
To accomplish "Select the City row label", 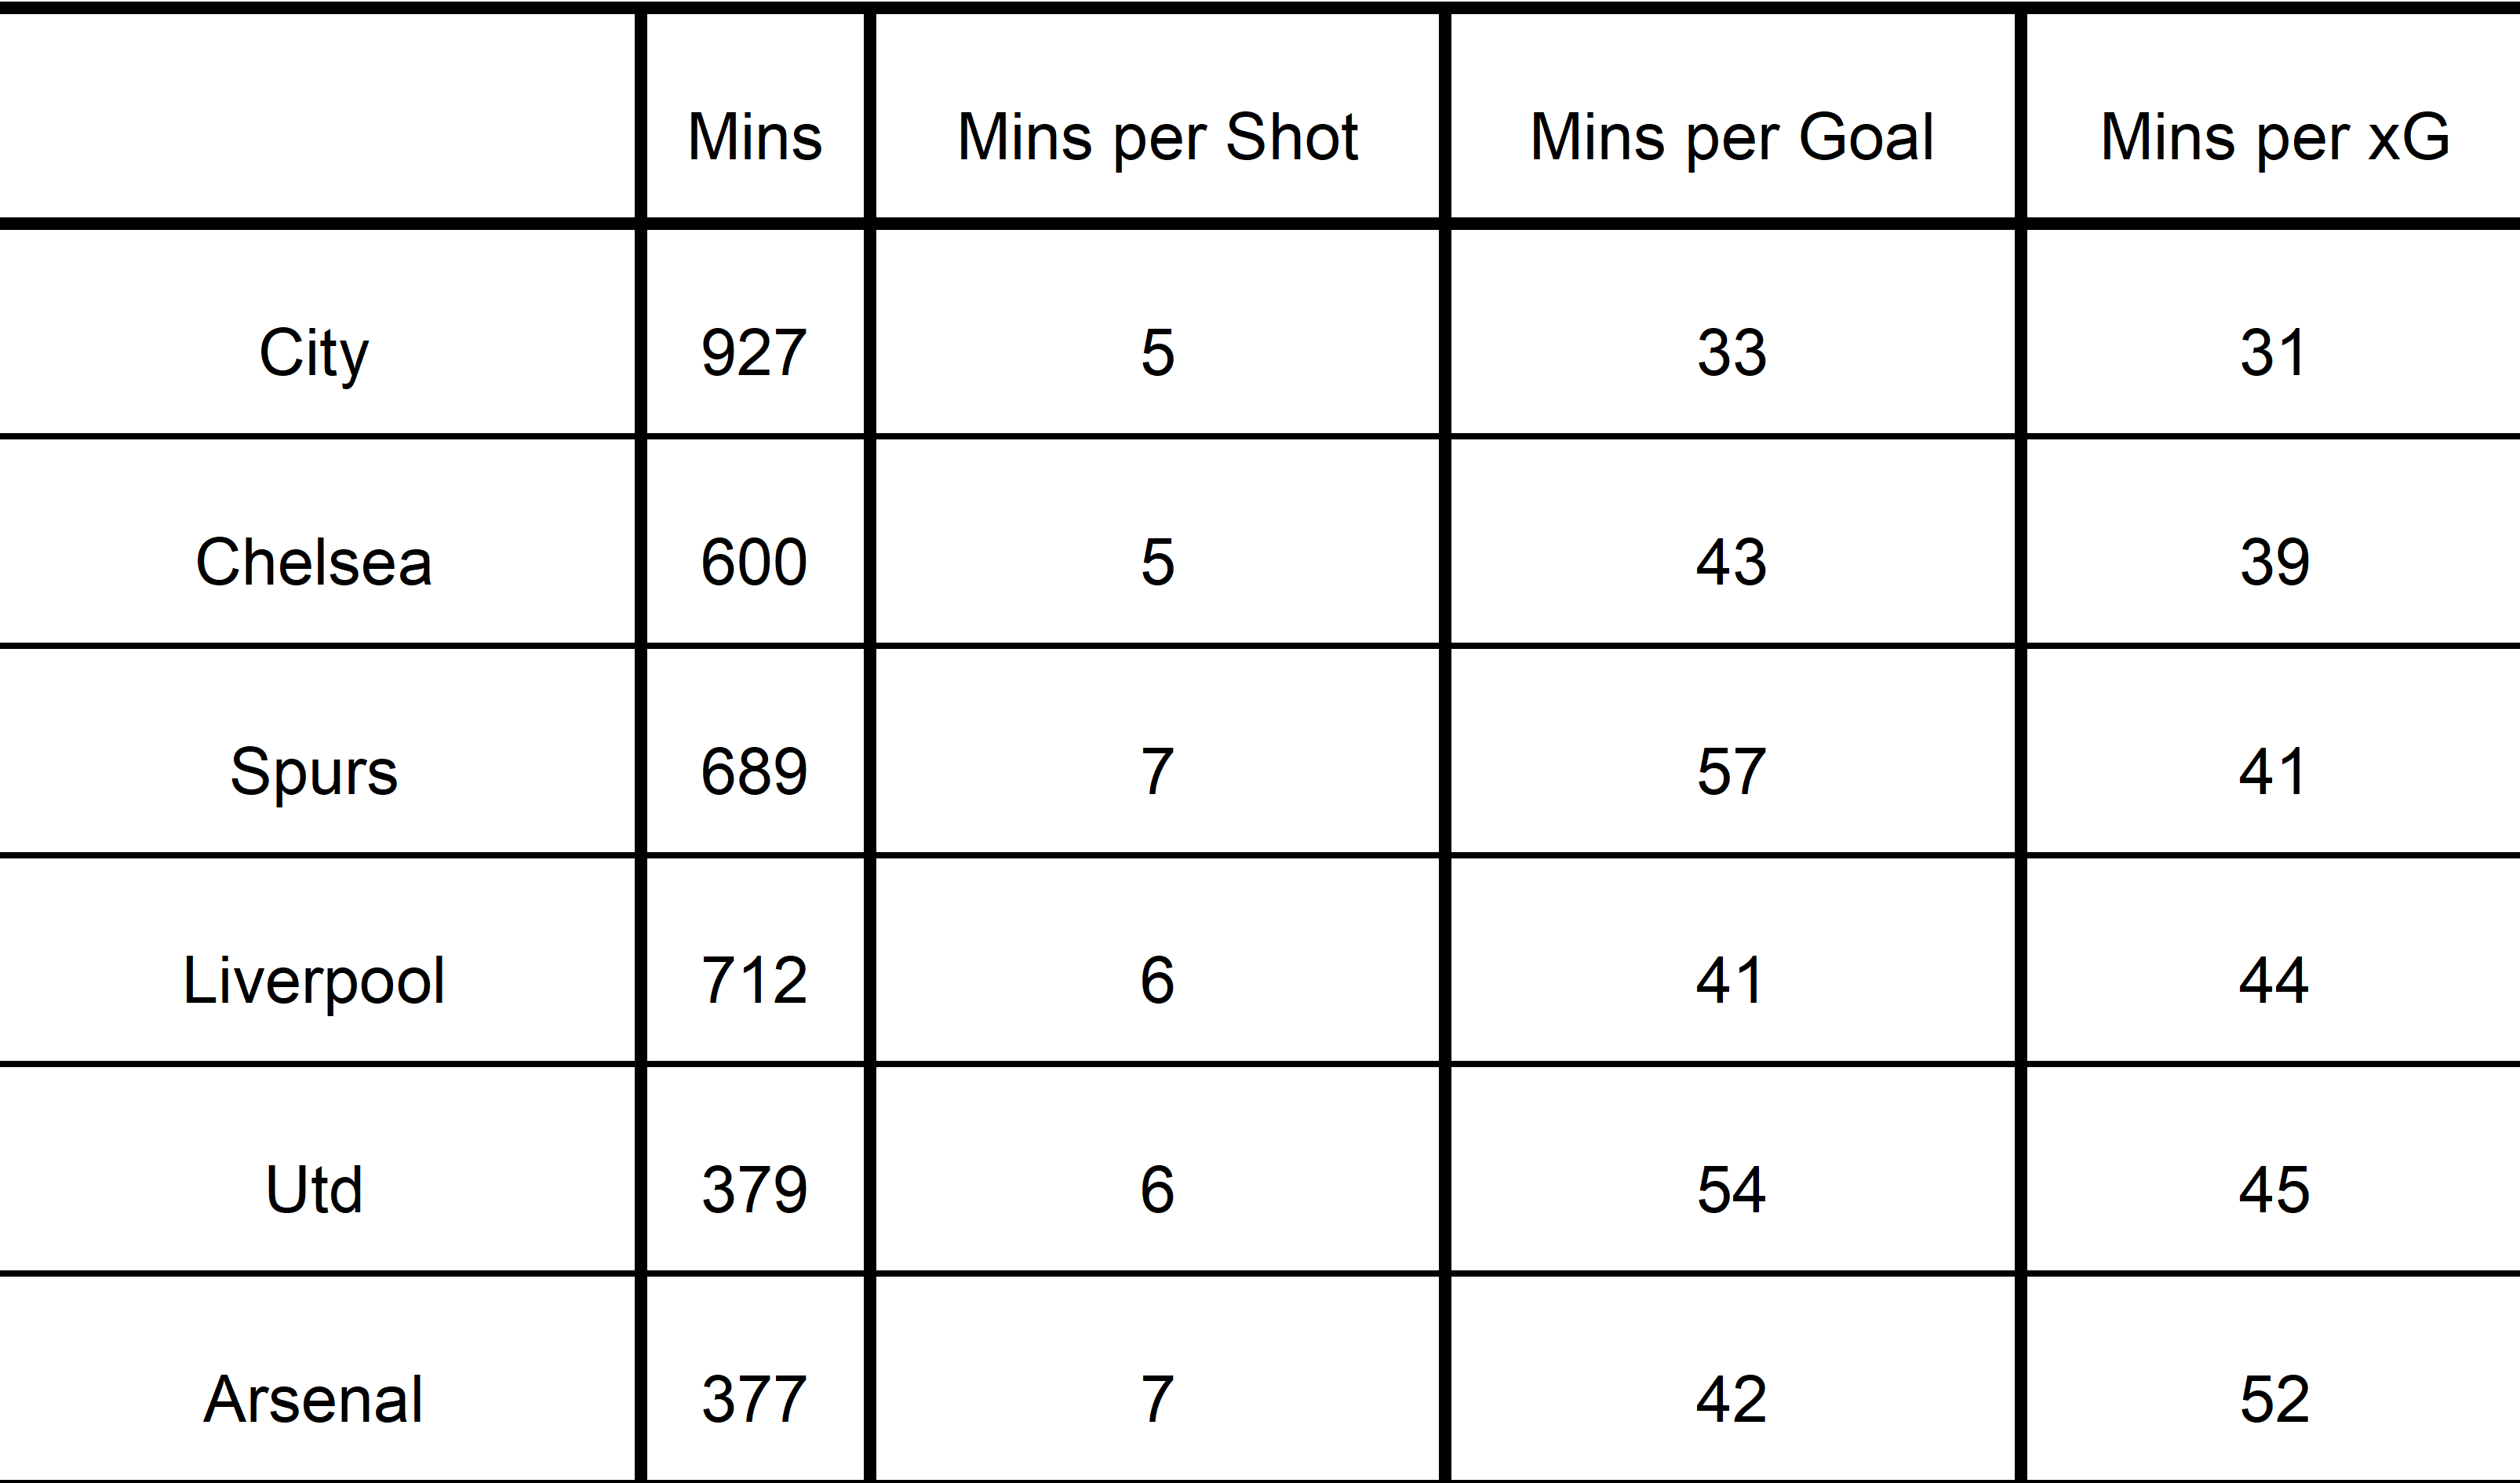I will [x=314, y=353].
